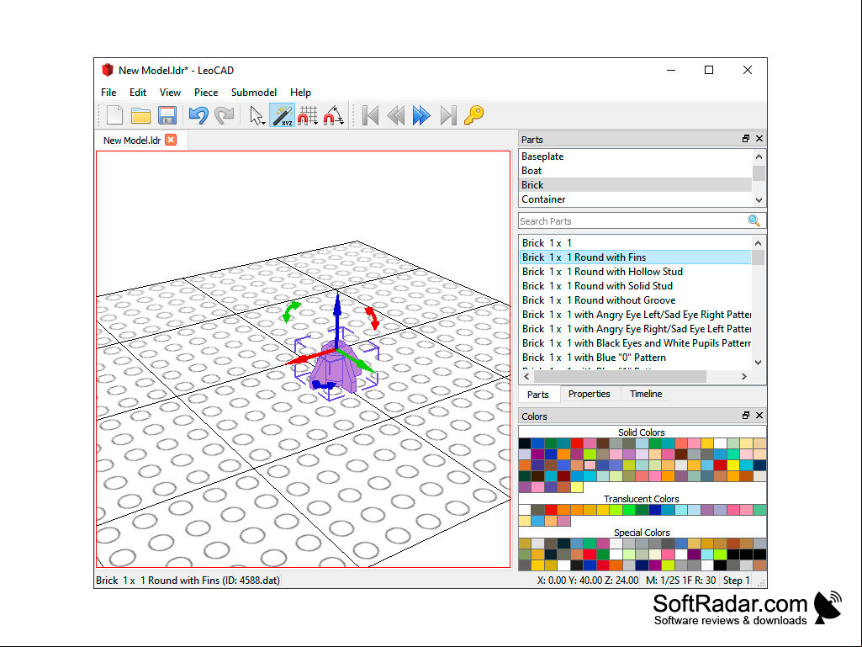Open the Edit menu
Screen dimensions: 862x647
click(x=137, y=93)
